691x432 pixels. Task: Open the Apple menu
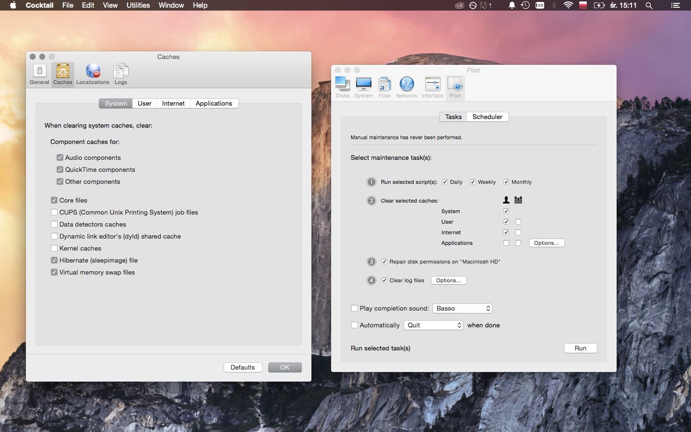(x=13, y=5)
